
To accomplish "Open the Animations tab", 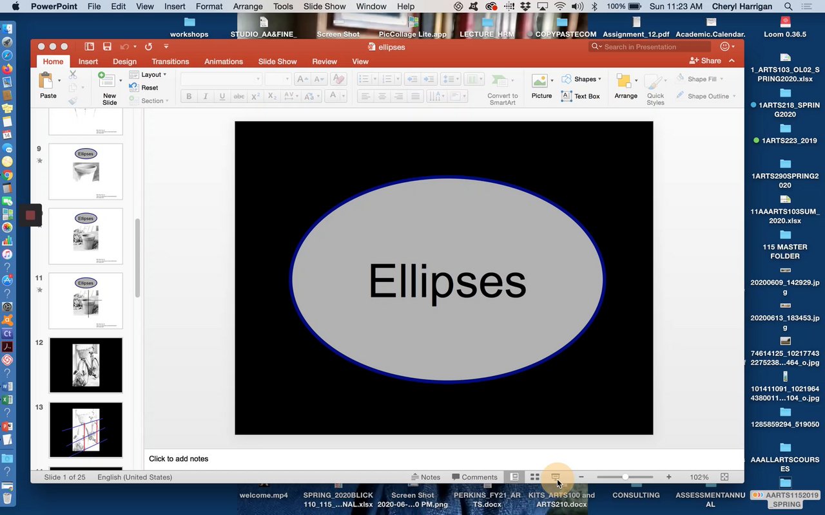I will click(x=224, y=61).
